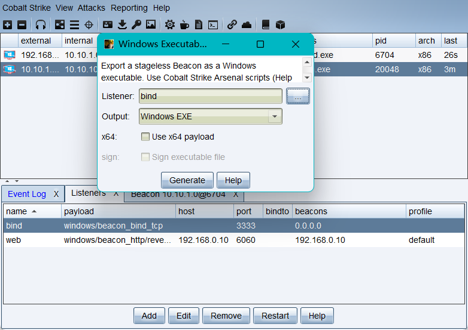Click the description scrollbar down arrow
468x330 pixels.
(307, 78)
